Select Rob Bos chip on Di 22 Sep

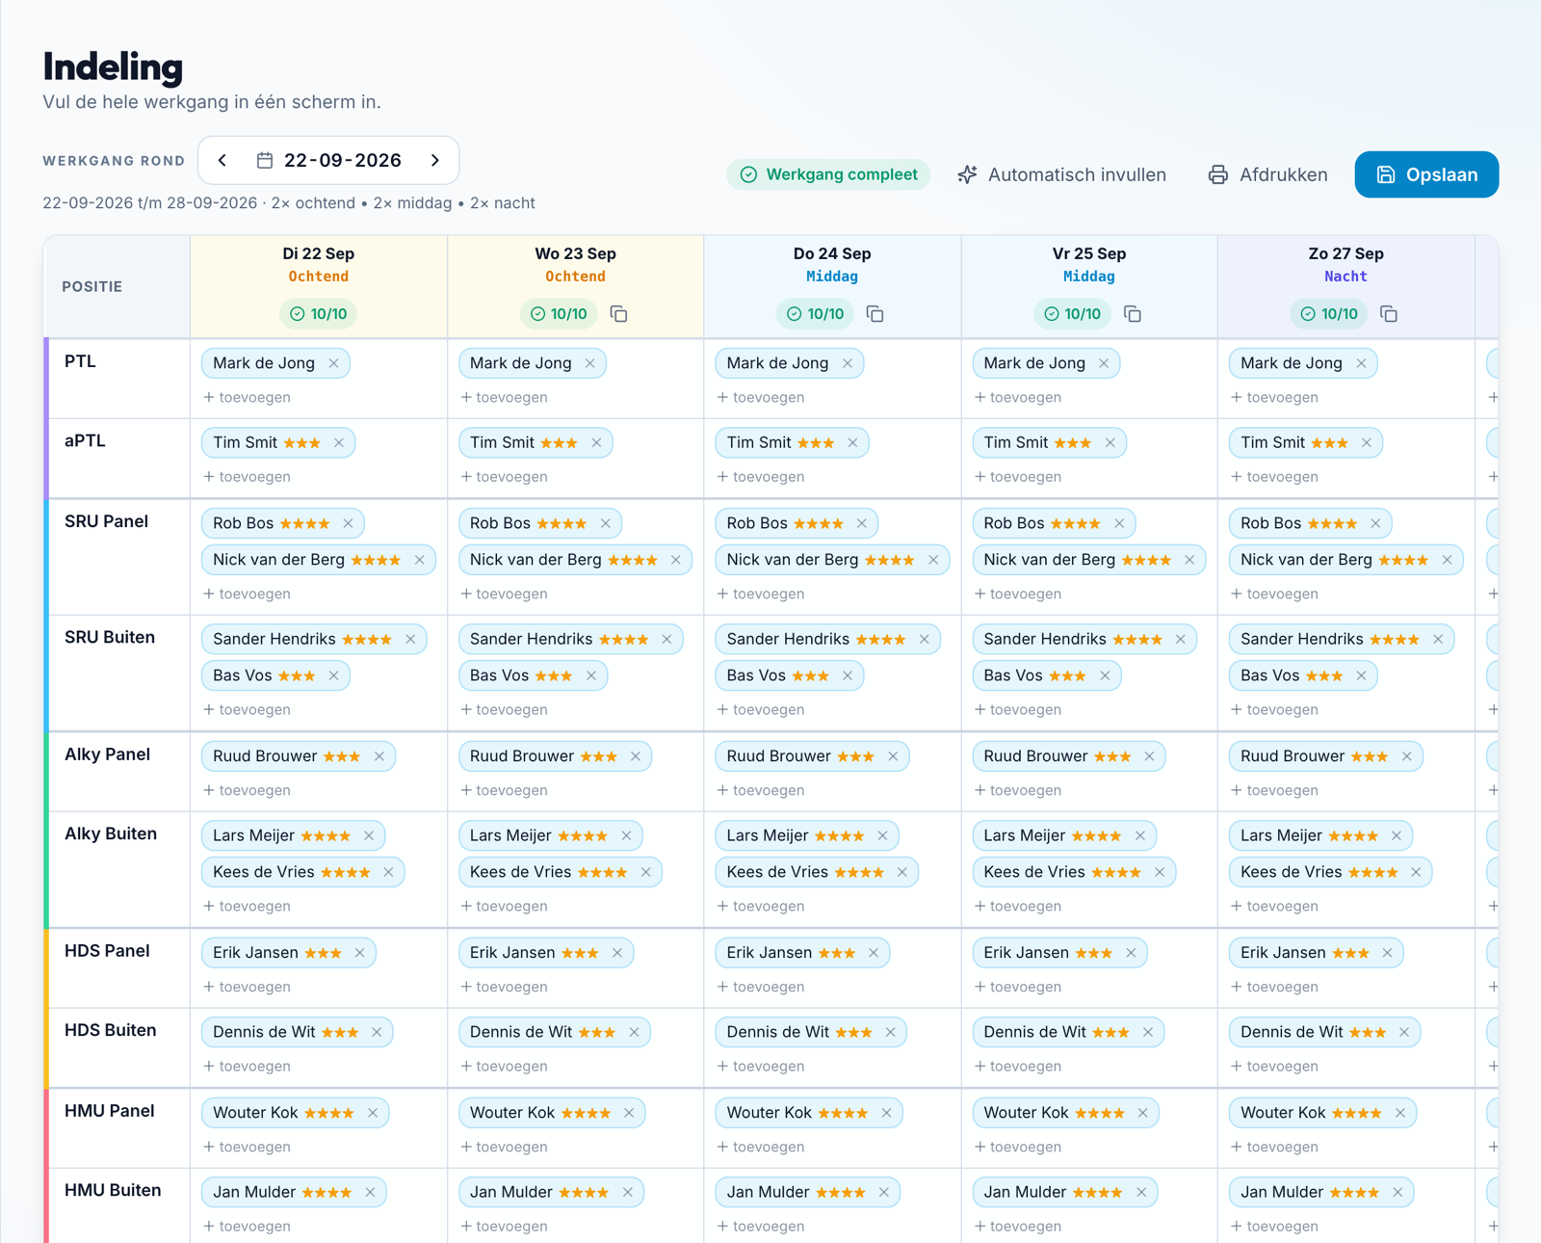click(x=283, y=523)
